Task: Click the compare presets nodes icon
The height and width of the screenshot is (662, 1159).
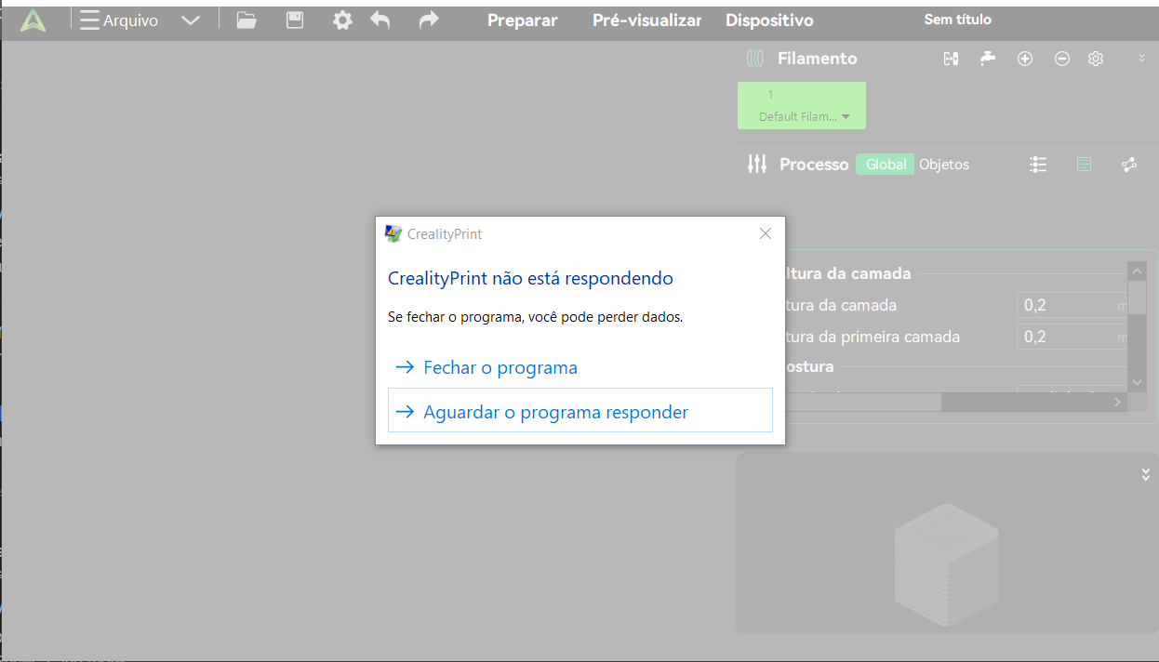Action: [x=1129, y=165]
